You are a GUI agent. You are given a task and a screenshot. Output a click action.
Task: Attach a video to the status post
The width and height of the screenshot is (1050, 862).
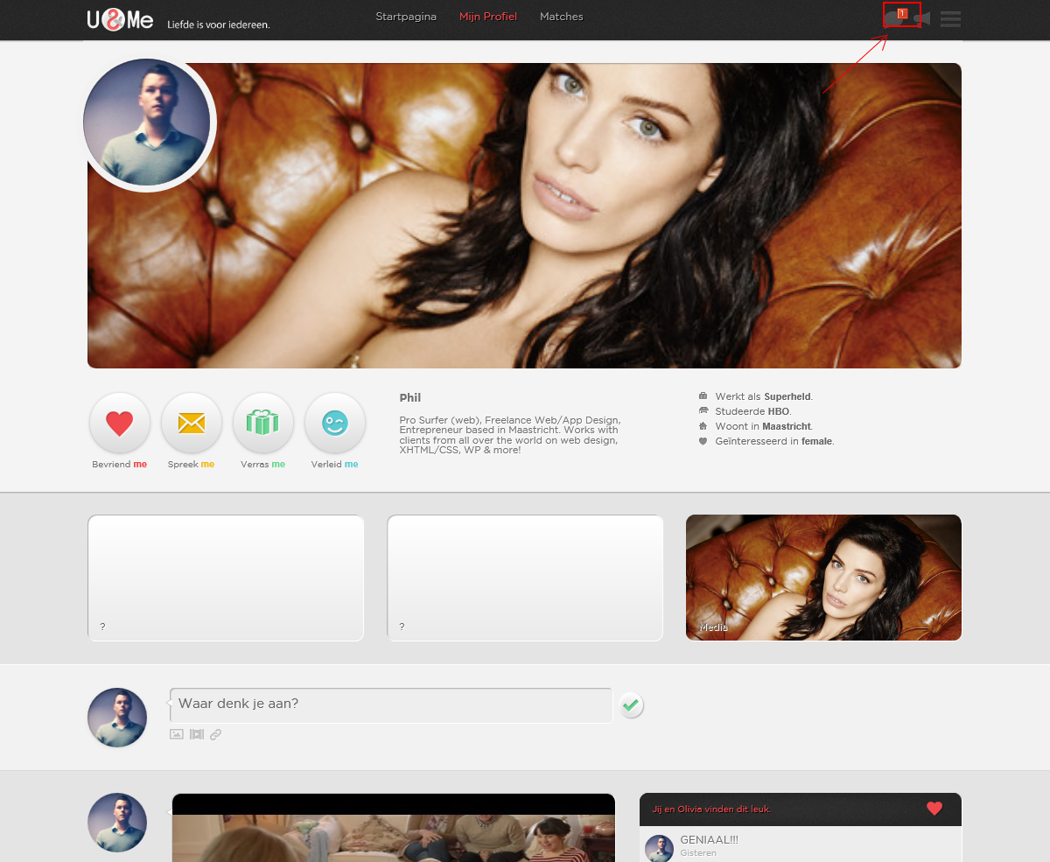[x=197, y=734]
